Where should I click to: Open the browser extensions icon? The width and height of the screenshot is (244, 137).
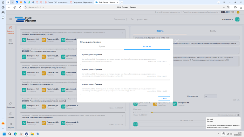(235, 7)
